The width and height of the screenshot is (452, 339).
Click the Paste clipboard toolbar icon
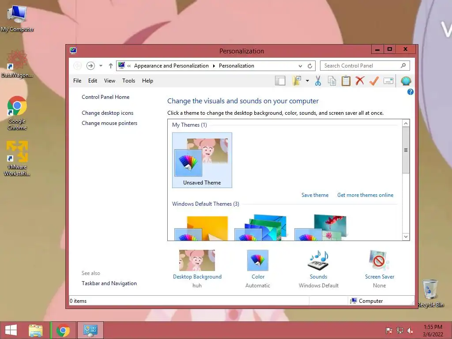pyautogui.click(x=346, y=81)
